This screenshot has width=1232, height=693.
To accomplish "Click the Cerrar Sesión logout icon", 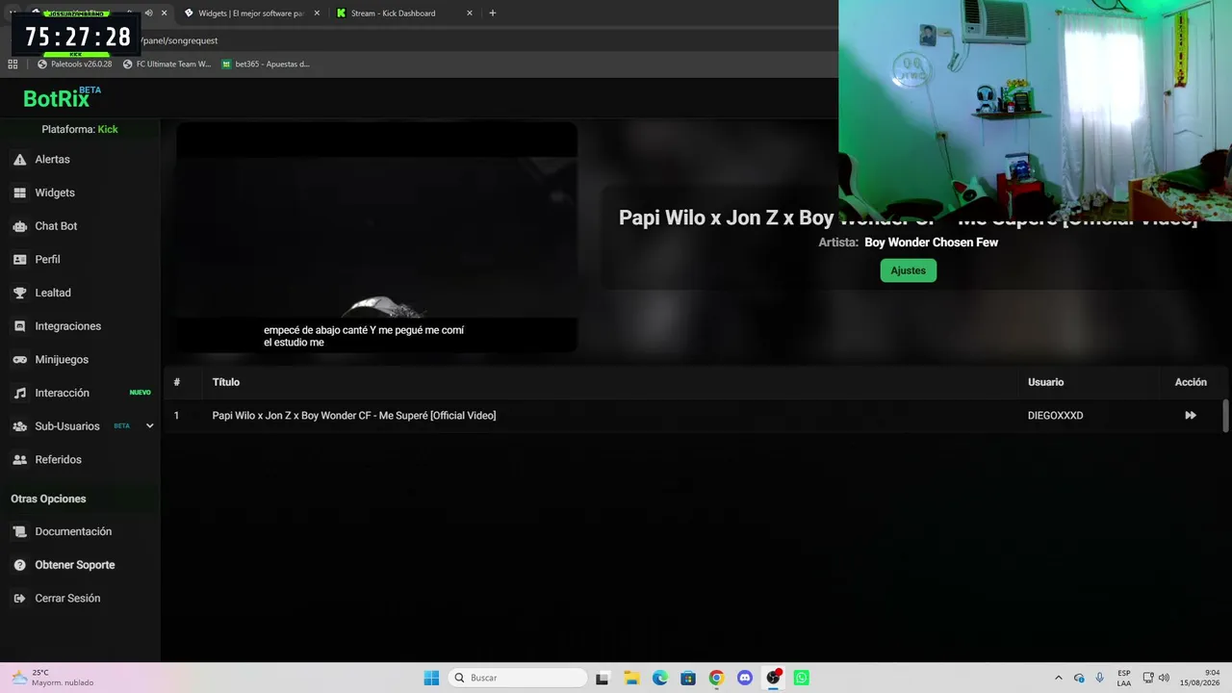I will pyautogui.click(x=19, y=599).
